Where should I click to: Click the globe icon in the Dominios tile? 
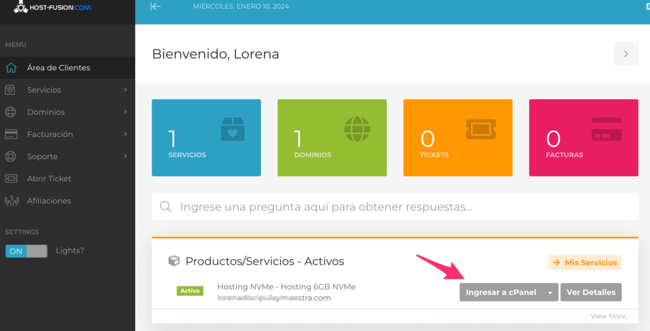tap(357, 129)
